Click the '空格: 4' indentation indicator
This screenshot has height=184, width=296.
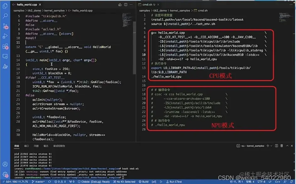pos(250,182)
